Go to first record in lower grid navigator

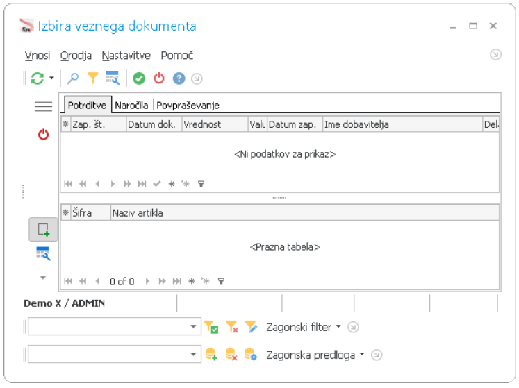coord(68,281)
